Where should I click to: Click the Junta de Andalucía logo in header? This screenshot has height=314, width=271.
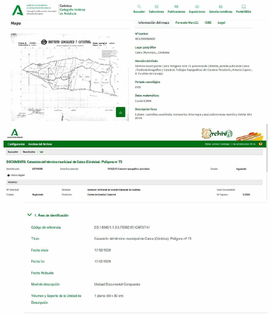tap(17, 10)
